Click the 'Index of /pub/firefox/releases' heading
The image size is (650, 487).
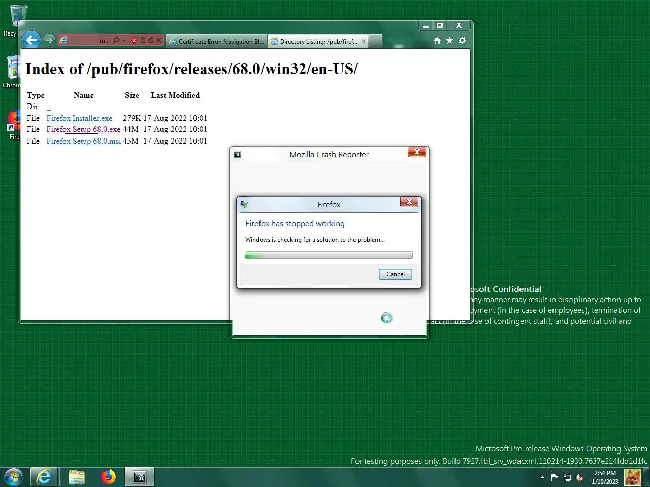192,69
